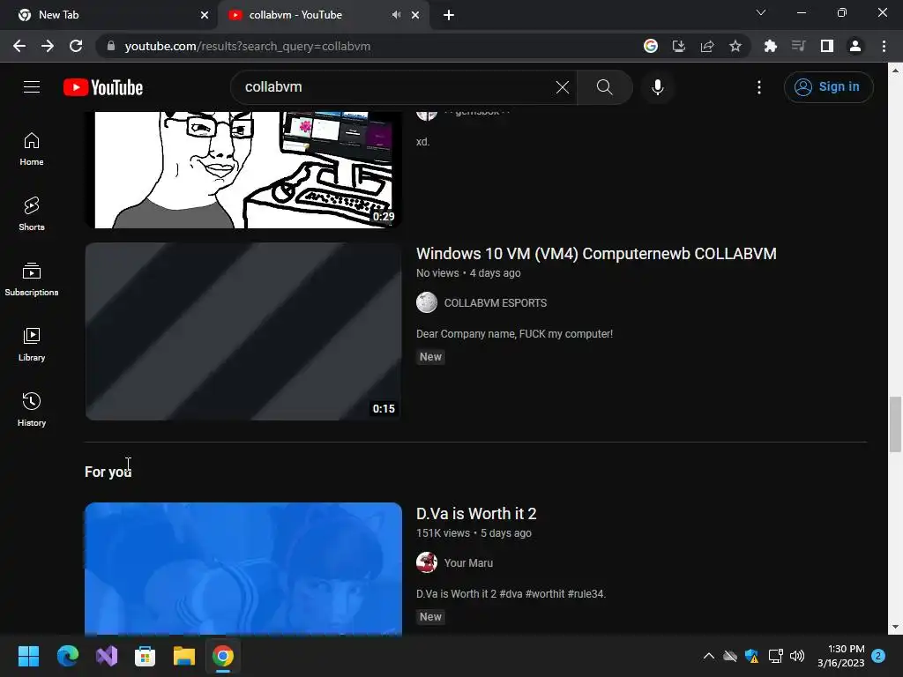Open Subscriptions in the sidebar

tap(32, 279)
